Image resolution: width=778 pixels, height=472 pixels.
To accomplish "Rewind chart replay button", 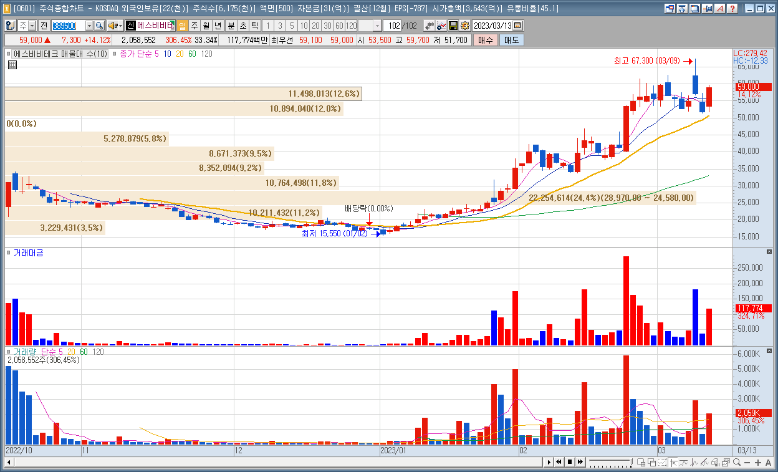I will point(559,462).
